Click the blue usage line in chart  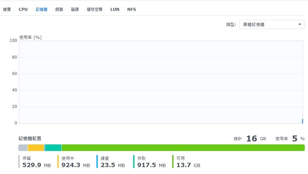click(302, 121)
